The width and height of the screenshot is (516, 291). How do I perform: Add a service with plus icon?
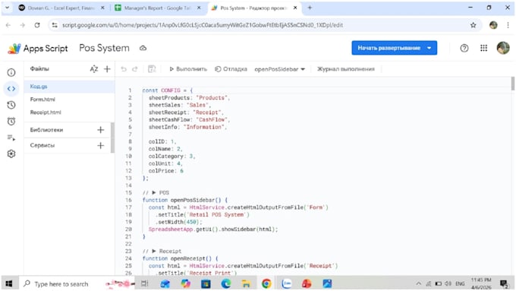(101, 145)
